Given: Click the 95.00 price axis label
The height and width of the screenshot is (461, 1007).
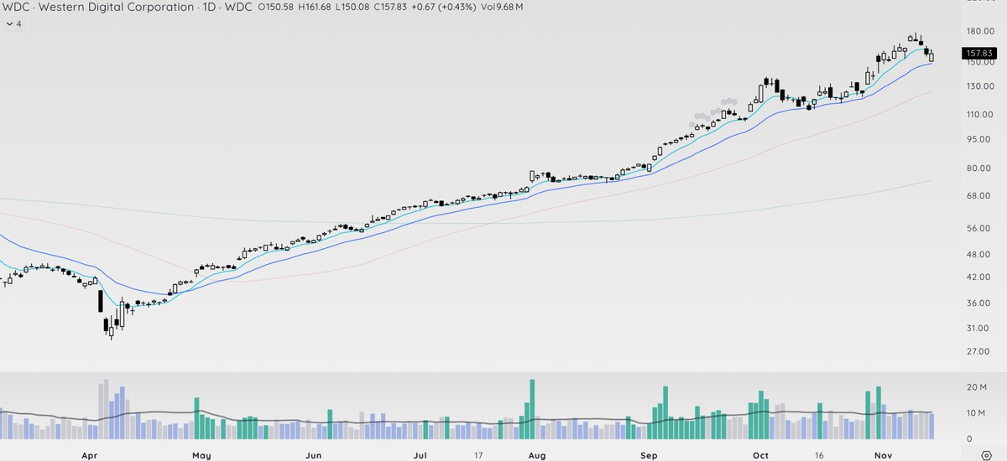Looking at the screenshot, I should (x=980, y=139).
